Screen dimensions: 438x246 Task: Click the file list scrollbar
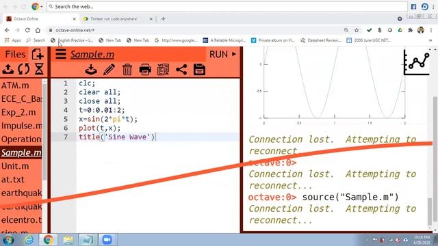pyautogui.click(x=44, y=131)
